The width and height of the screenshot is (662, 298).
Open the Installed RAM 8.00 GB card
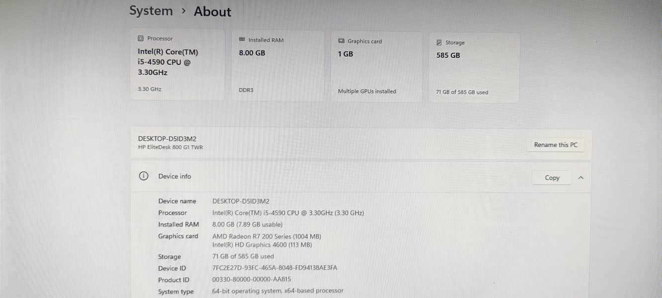coord(278,67)
